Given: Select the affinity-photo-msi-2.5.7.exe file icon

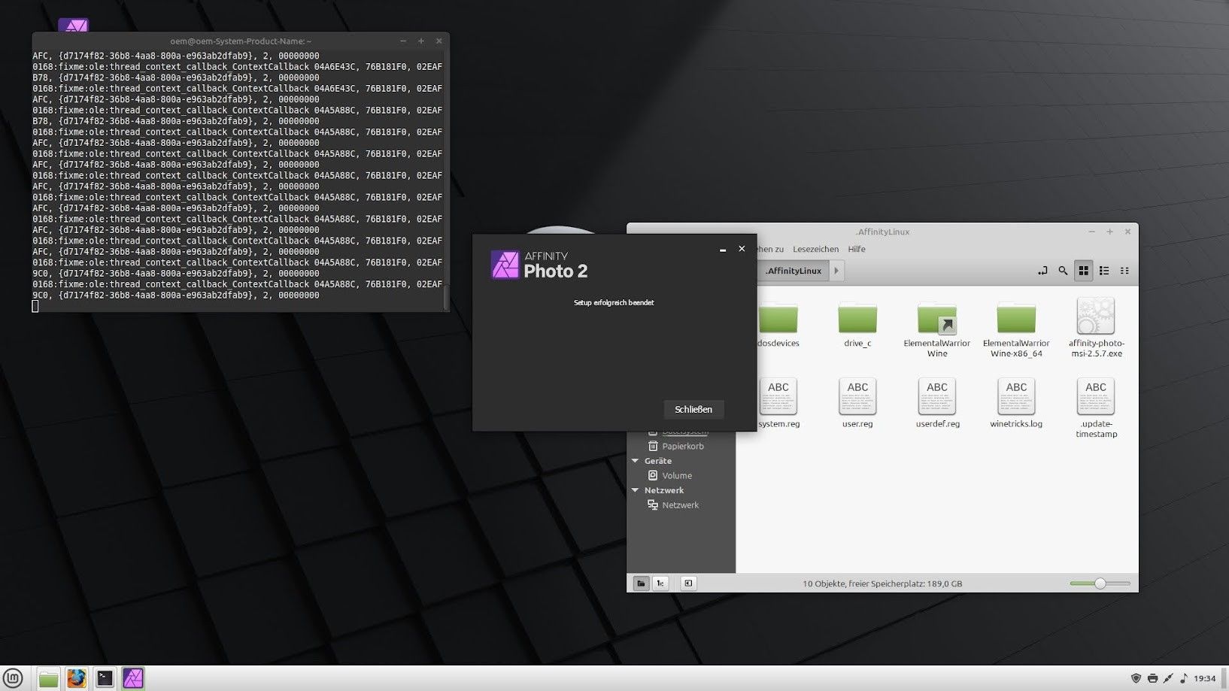Looking at the screenshot, I should (x=1095, y=317).
